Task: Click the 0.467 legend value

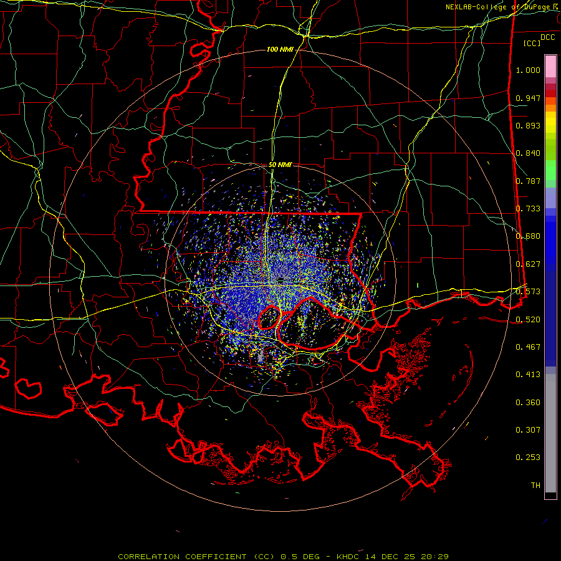Action: click(x=528, y=347)
